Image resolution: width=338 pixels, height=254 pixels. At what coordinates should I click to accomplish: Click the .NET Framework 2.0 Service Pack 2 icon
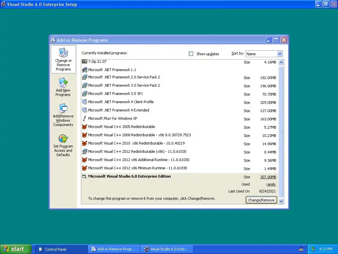84,77
